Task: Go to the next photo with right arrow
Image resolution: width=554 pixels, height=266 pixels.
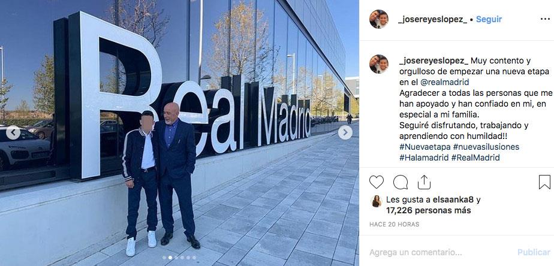Action: 345,133
